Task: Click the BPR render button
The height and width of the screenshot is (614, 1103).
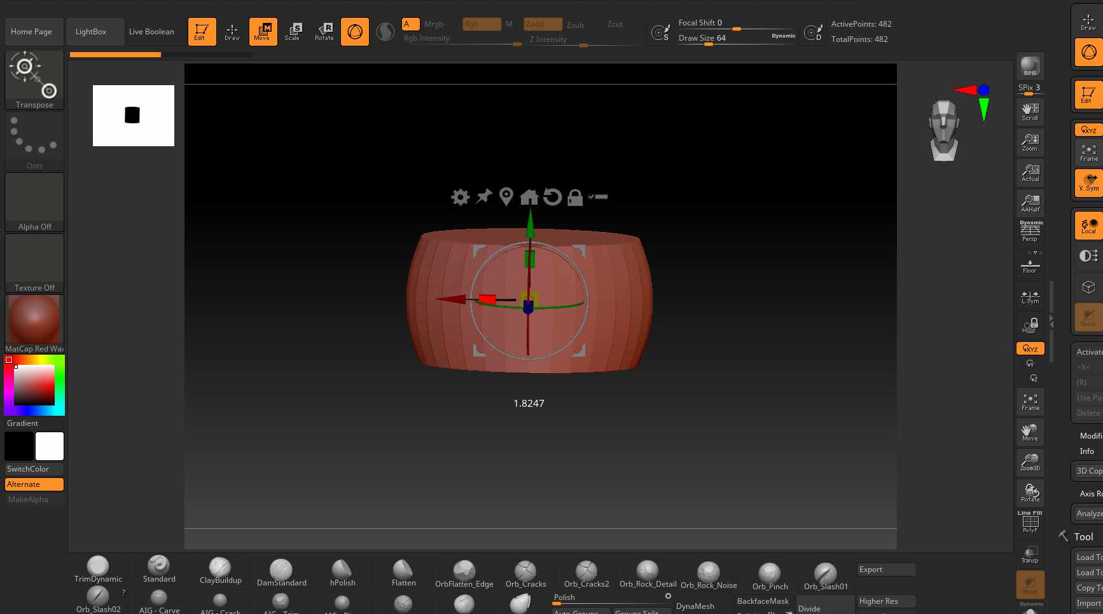Action: (1030, 66)
